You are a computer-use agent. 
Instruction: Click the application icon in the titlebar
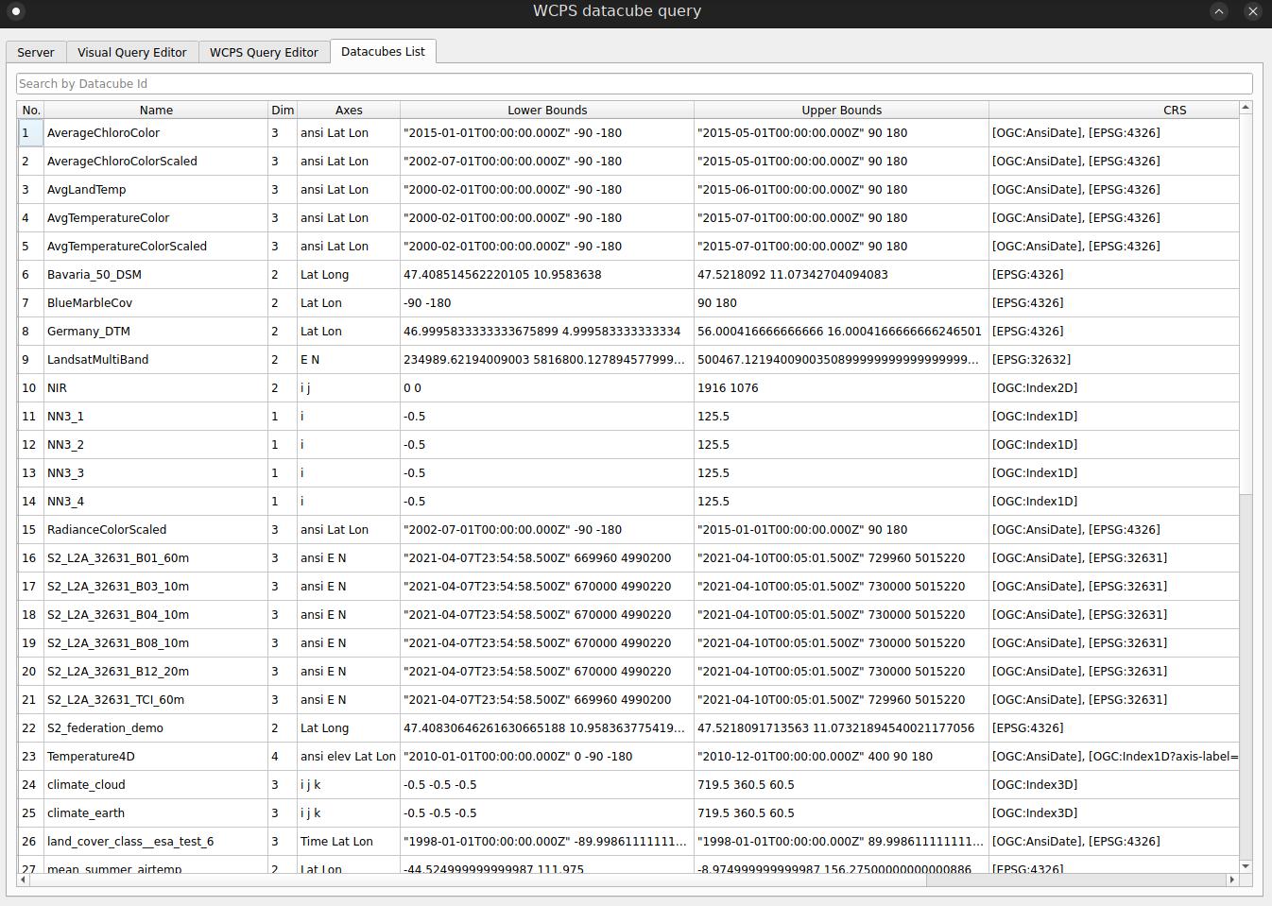tap(14, 11)
